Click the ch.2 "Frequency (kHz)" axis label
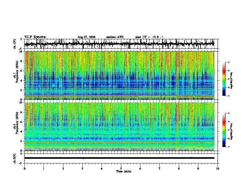Screen dimensions: 245x189 (17, 123)
